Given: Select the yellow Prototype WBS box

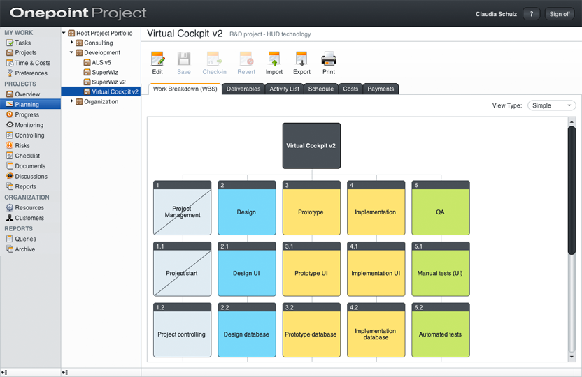Looking at the screenshot, I should [x=311, y=208].
